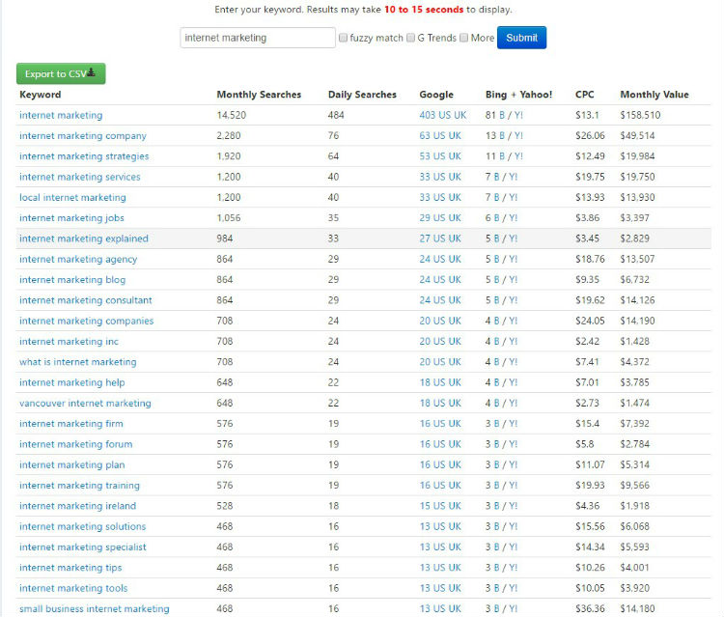Image resolution: width=724 pixels, height=617 pixels.
Task: Select the 14,520 monthly searches cell
Action: (232, 115)
